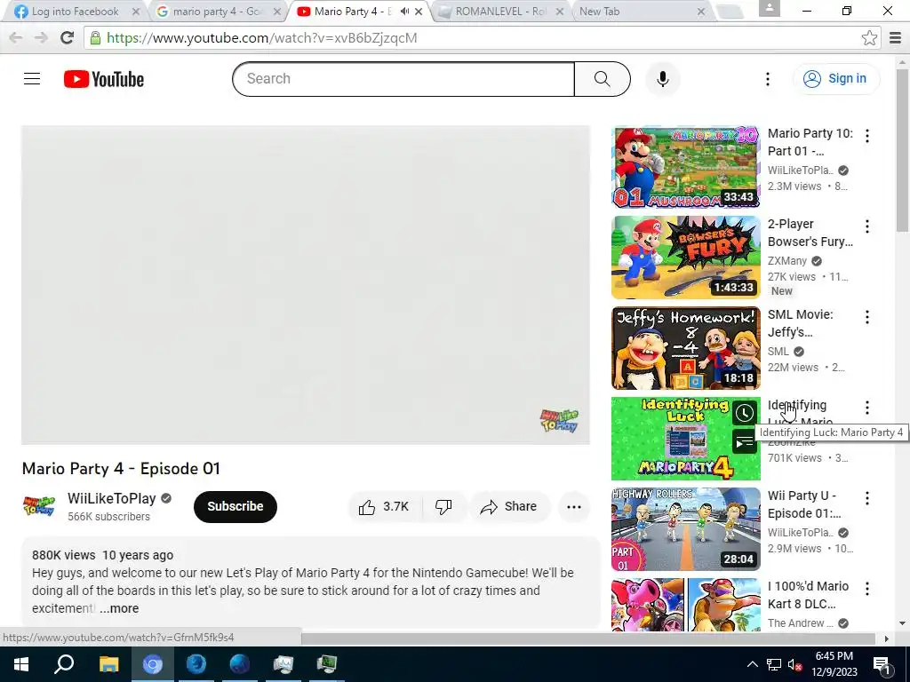The height and width of the screenshot is (682, 910).
Task: Add Identifying Luck video to queue
Action: pos(744,442)
